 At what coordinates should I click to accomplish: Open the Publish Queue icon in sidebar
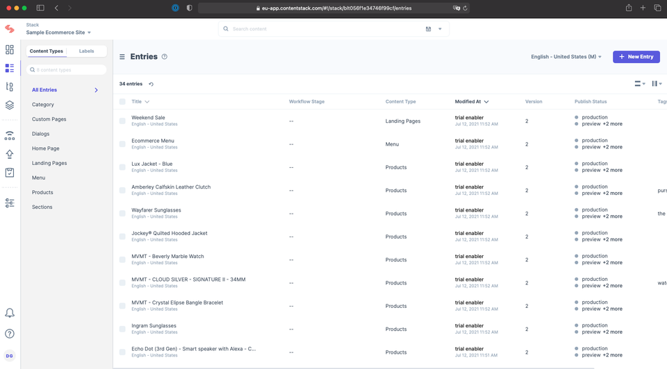[9, 135]
